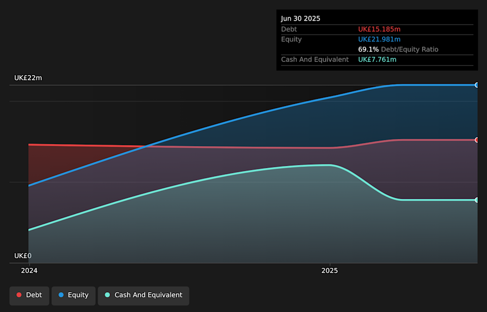Open the 2025 axis label options
Image resolution: width=487 pixels, height=312 pixels.
(x=330, y=270)
